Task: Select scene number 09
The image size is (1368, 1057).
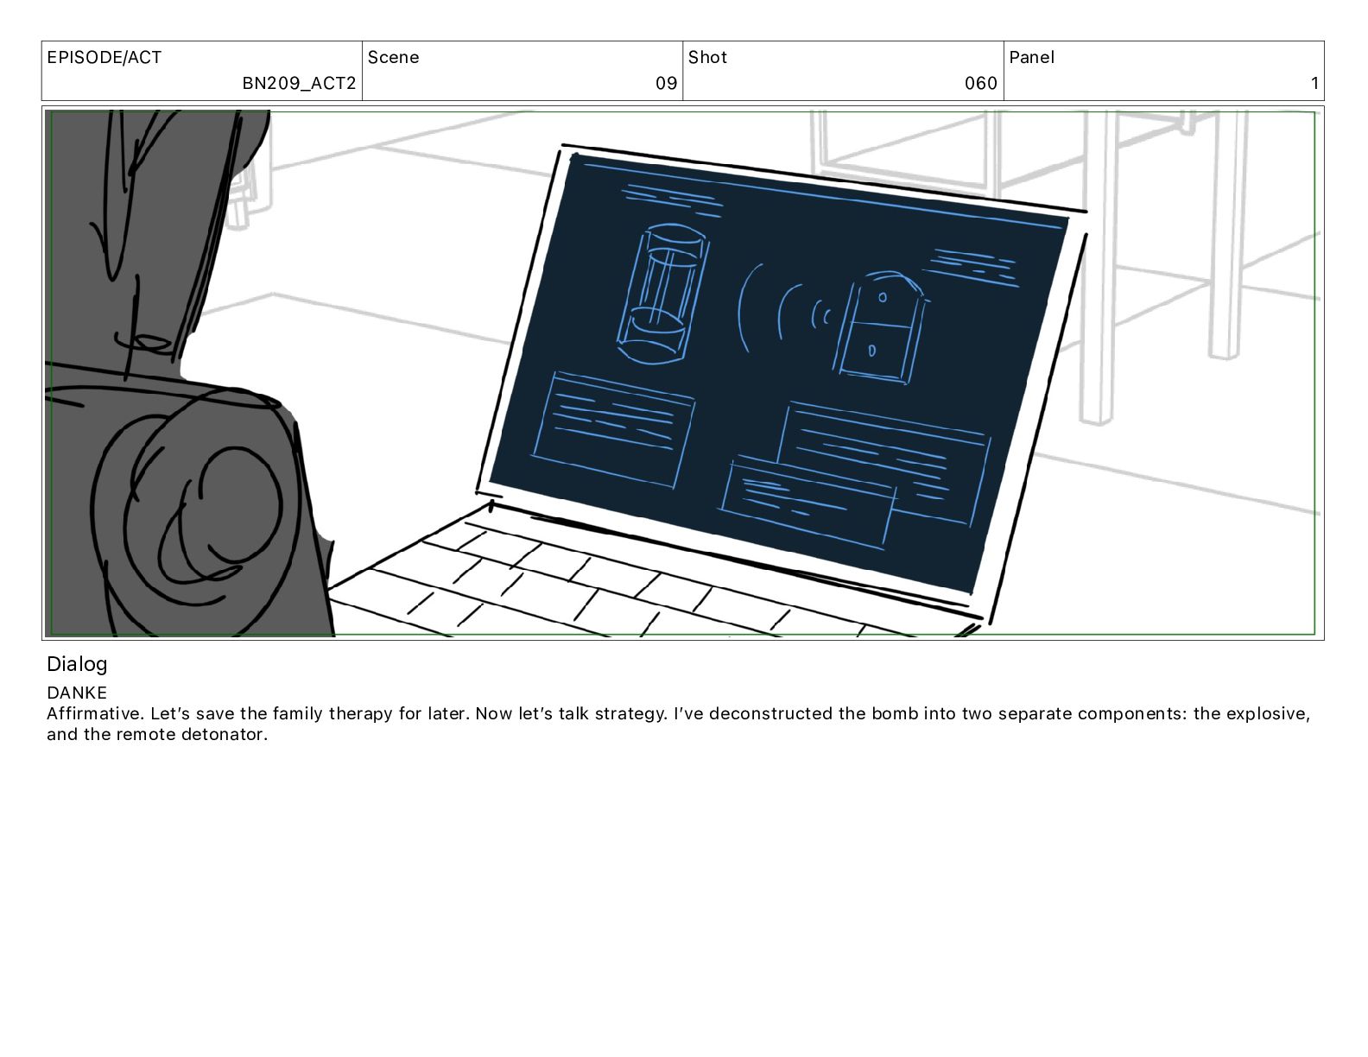Action: tap(666, 84)
